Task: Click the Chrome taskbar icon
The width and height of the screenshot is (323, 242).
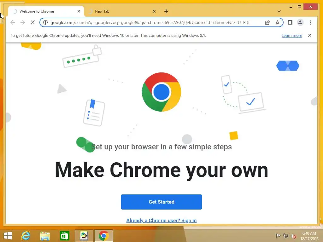Action: [103, 236]
